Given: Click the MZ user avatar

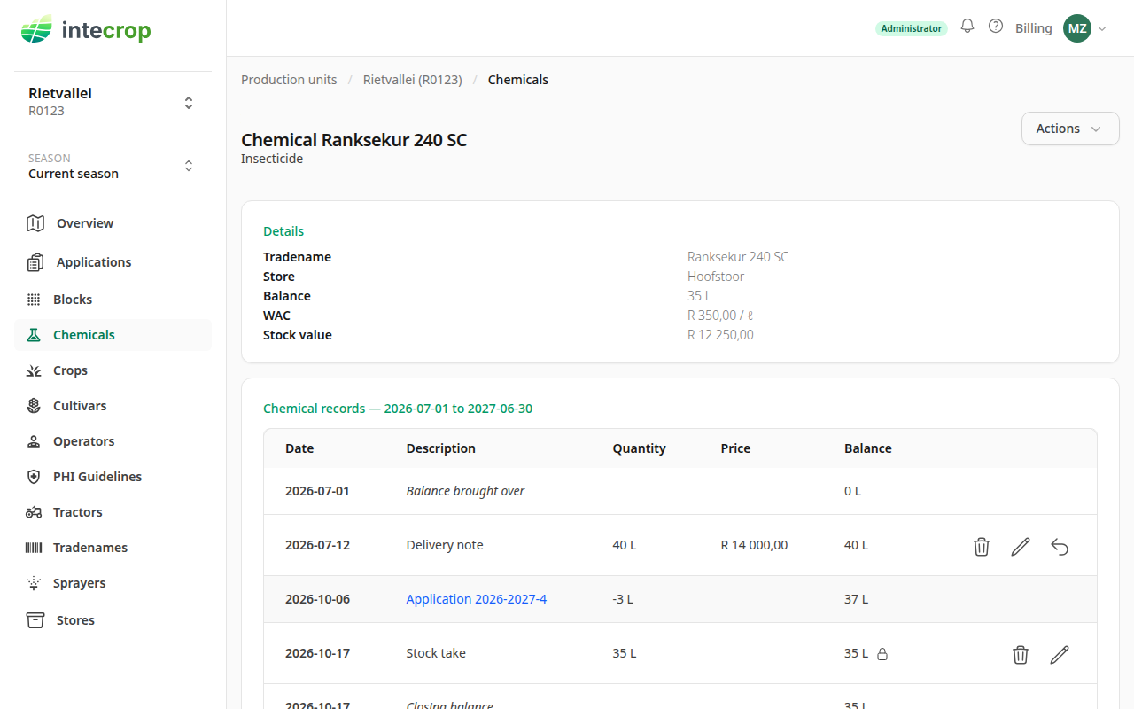Looking at the screenshot, I should pos(1077,28).
